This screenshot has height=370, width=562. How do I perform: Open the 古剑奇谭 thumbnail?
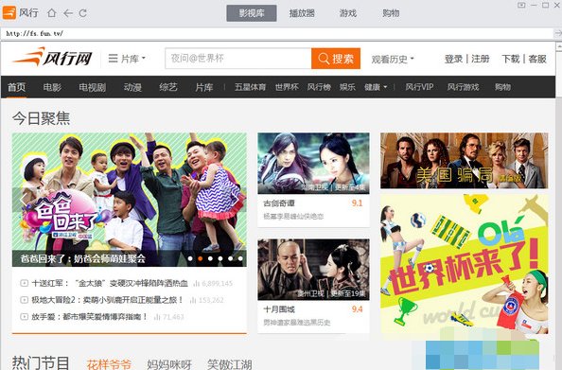point(313,163)
